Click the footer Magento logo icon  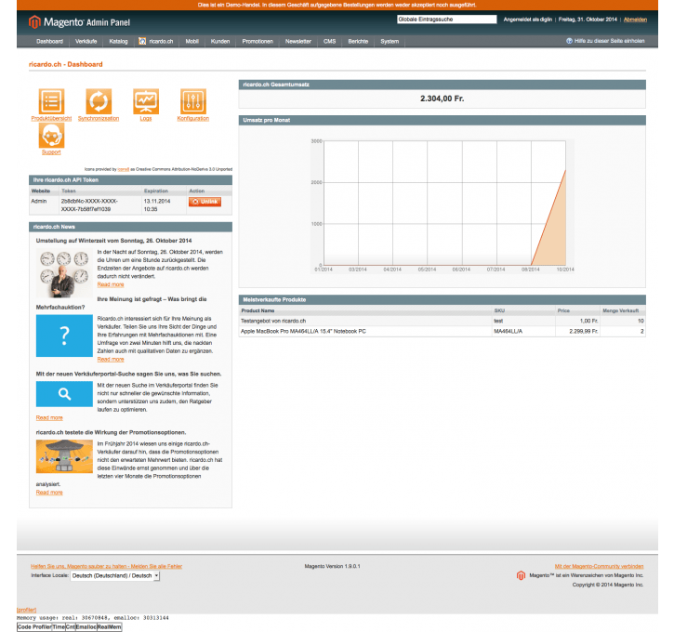point(521,575)
